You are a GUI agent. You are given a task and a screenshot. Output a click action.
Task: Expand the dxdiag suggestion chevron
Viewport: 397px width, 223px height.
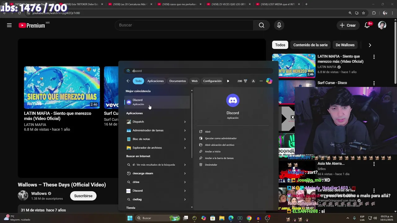(185, 199)
